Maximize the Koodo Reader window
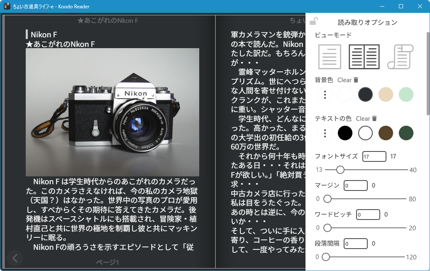Viewport: 430px width, 271px height. tap(401, 6)
